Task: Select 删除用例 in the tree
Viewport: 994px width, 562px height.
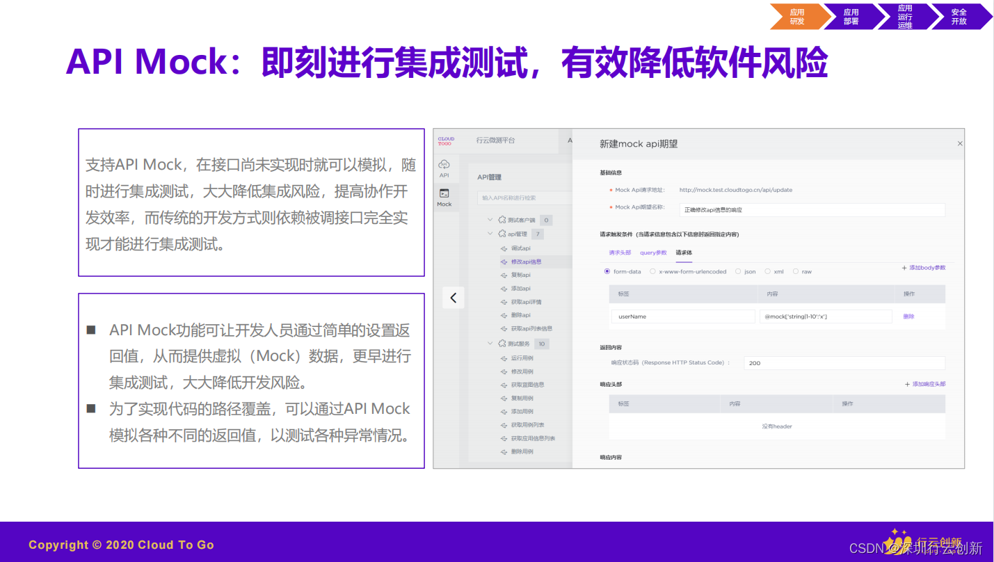Action: coord(522,451)
